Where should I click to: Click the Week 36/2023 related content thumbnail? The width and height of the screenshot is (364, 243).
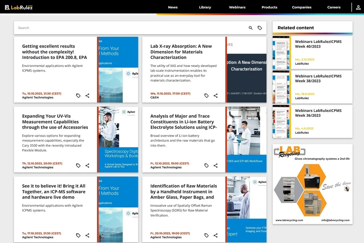pyautogui.click(x=281, y=121)
